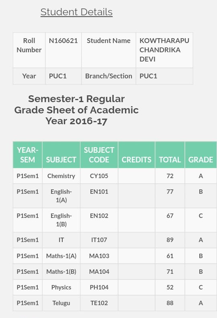Click the Telugu total marks 88
217x318 pixels.
(x=170, y=303)
